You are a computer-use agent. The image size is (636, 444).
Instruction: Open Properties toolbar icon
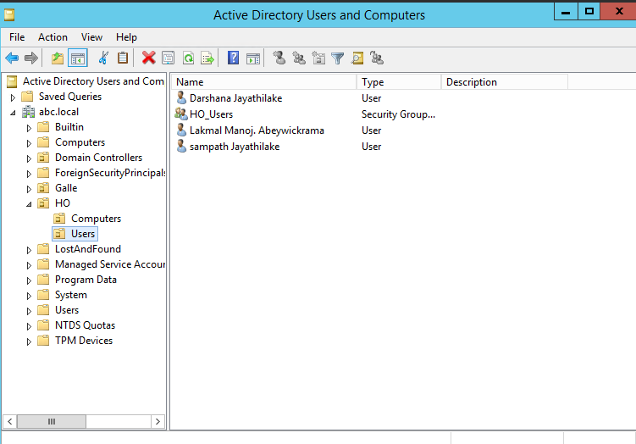[168, 58]
